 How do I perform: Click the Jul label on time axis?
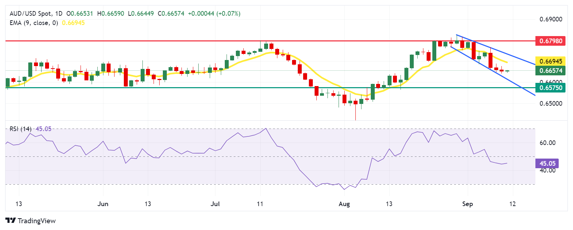click(215, 204)
